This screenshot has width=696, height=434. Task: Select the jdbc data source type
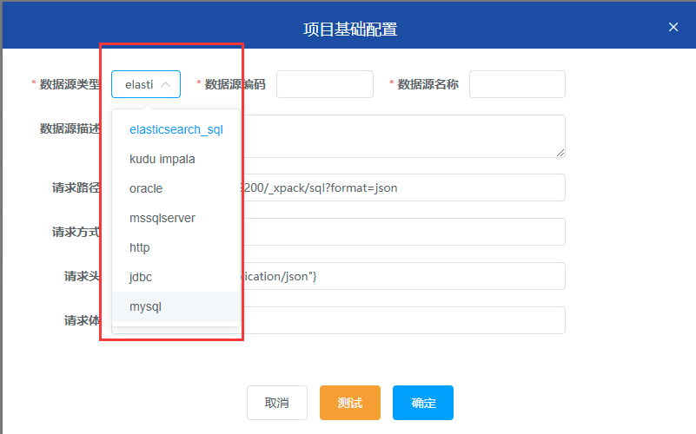[141, 277]
